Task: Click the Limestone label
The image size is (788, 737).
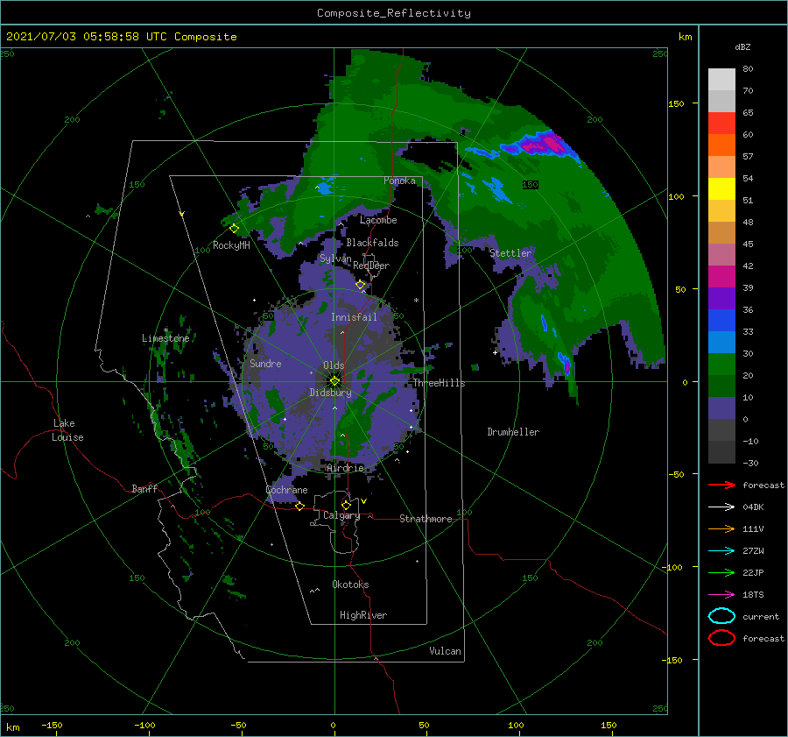Action: (165, 338)
